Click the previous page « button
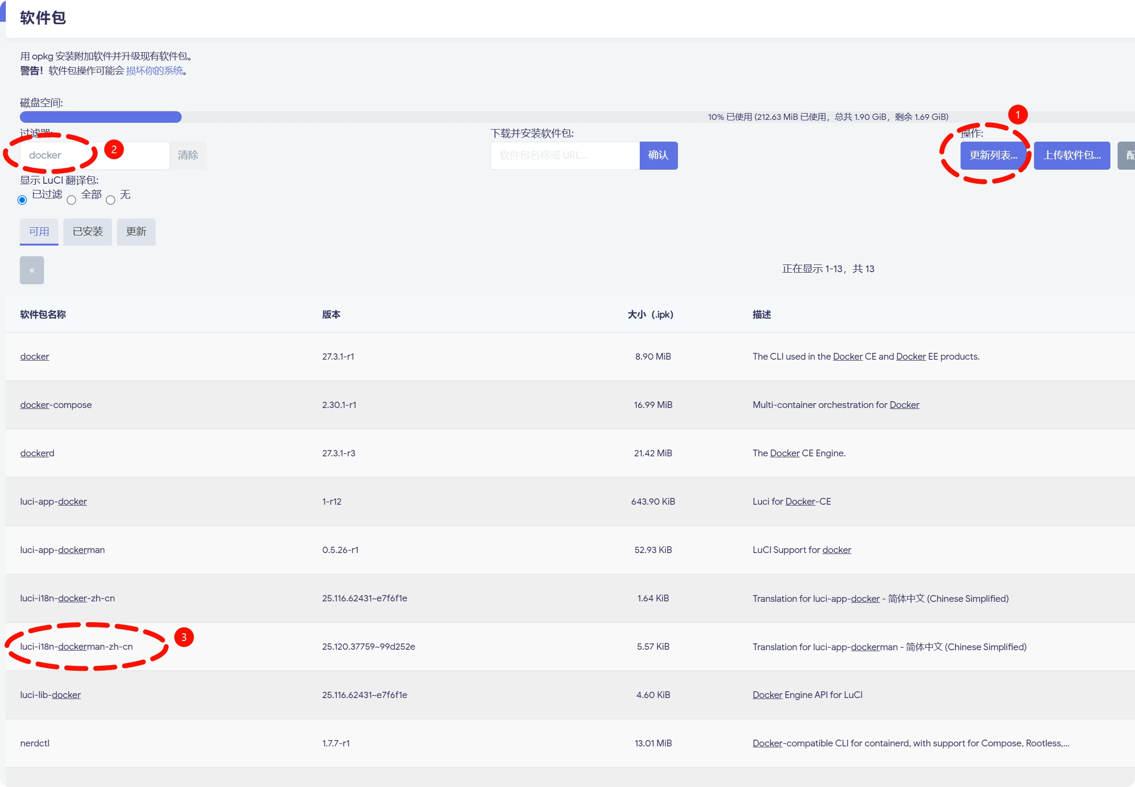Image resolution: width=1135 pixels, height=787 pixels. (31, 270)
